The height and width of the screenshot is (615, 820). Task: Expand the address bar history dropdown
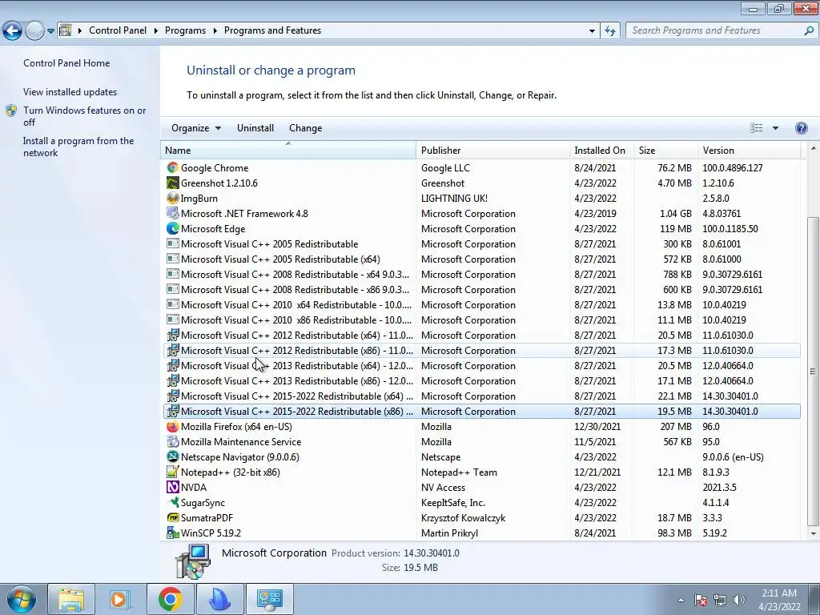(592, 31)
